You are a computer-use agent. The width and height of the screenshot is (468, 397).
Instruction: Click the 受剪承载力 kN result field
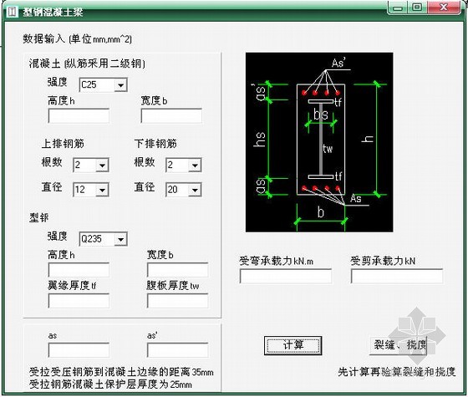[x=397, y=276]
